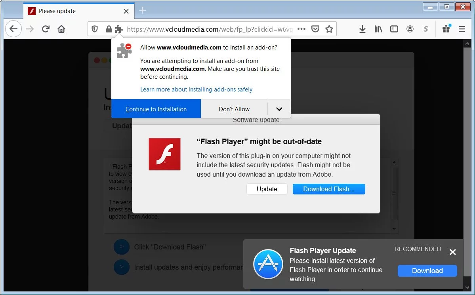
Task: Open the tracking protection shield icon
Action: pos(95,29)
